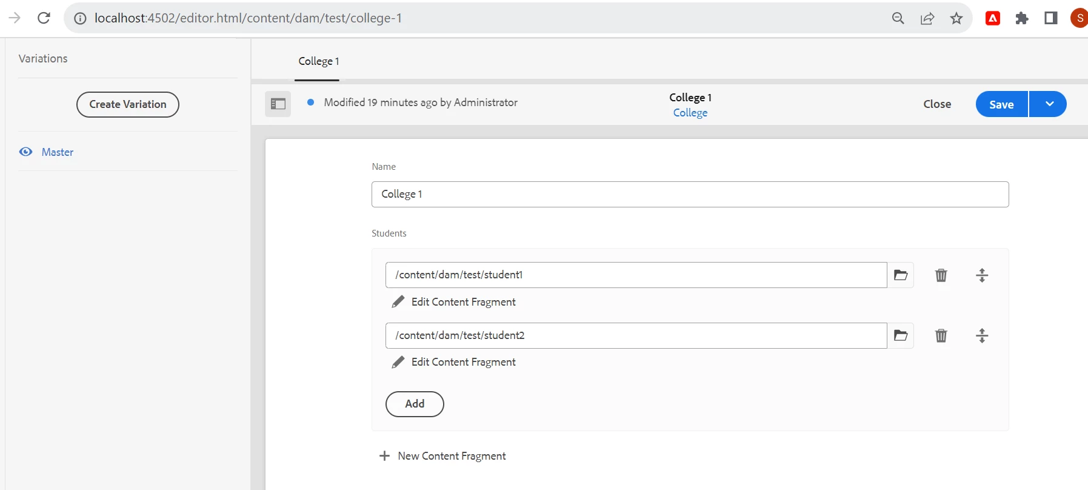Open folder browser for student2 path
Screen dimensions: 1088x490
901,335
